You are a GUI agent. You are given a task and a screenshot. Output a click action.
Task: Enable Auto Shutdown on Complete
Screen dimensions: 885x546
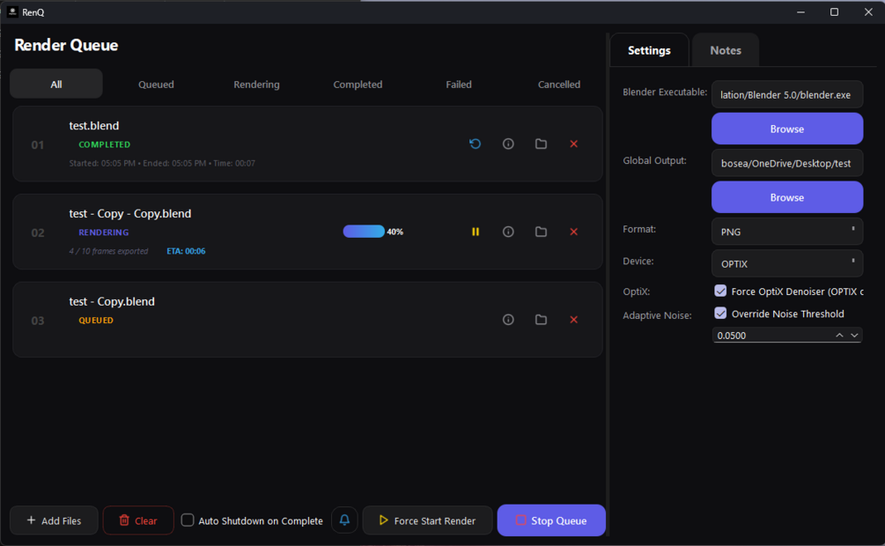(x=188, y=520)
